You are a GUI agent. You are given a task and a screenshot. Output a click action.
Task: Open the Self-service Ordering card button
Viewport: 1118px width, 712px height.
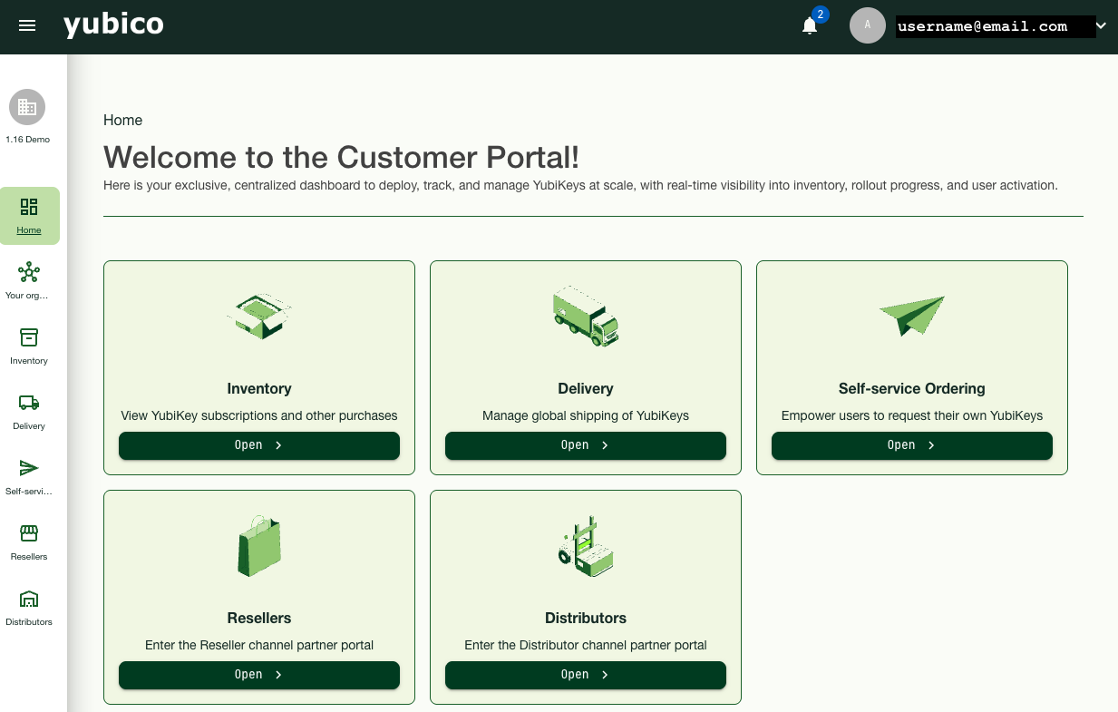coord(911,445)
